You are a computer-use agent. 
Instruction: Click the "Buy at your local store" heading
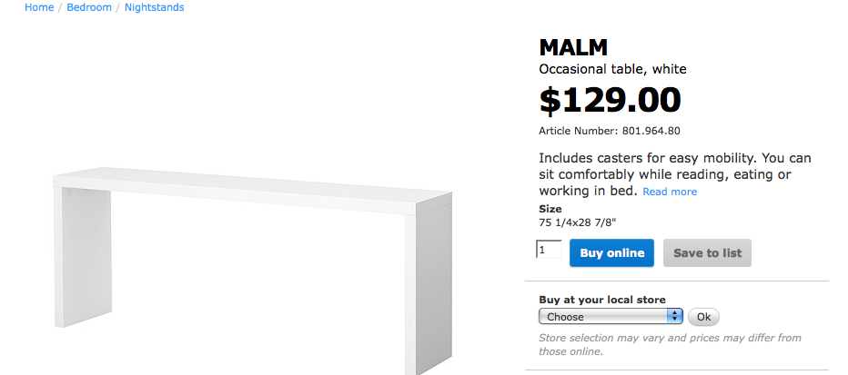[602, 300]
